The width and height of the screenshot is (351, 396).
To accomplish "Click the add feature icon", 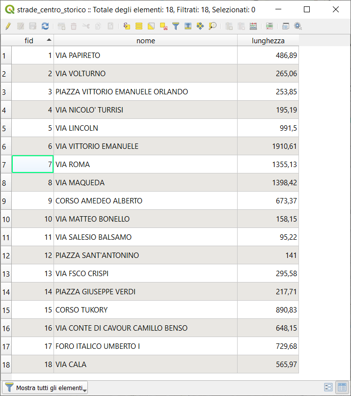I will 61,26.
